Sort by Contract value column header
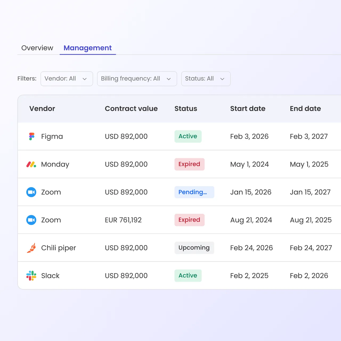This screenshot has width=341, height=341. click(x=131, y=109)
